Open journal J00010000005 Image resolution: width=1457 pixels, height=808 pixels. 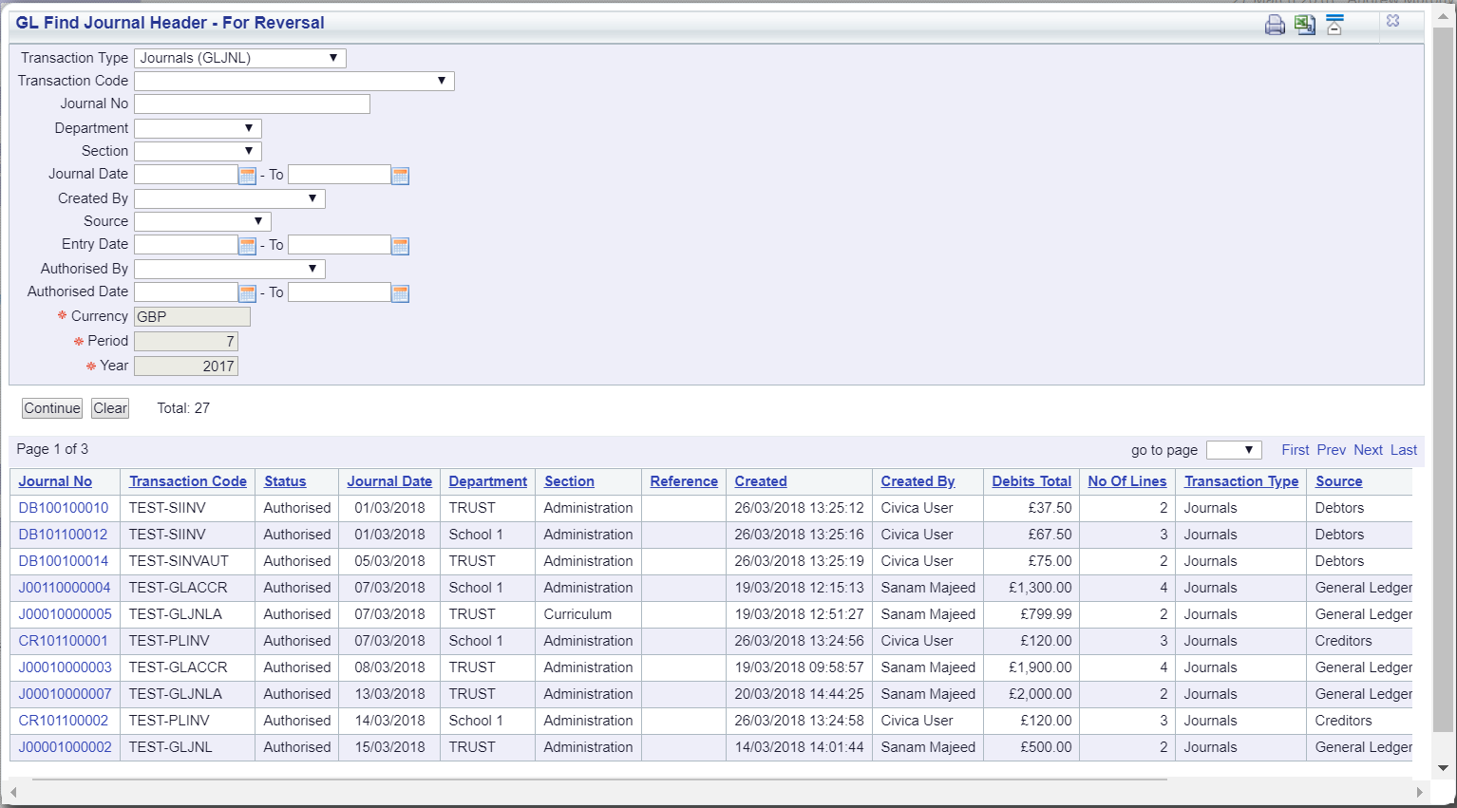(x=65, y=614)
